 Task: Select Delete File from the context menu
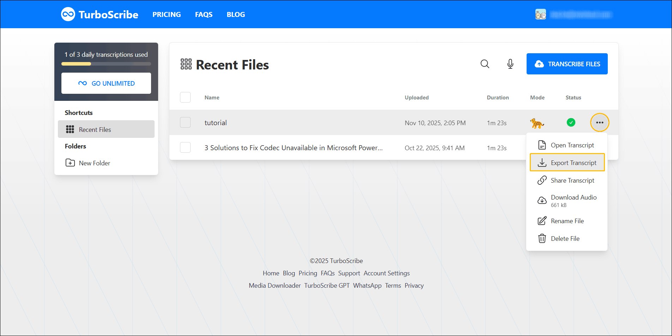pyautogui.click(x=565, y=238)
